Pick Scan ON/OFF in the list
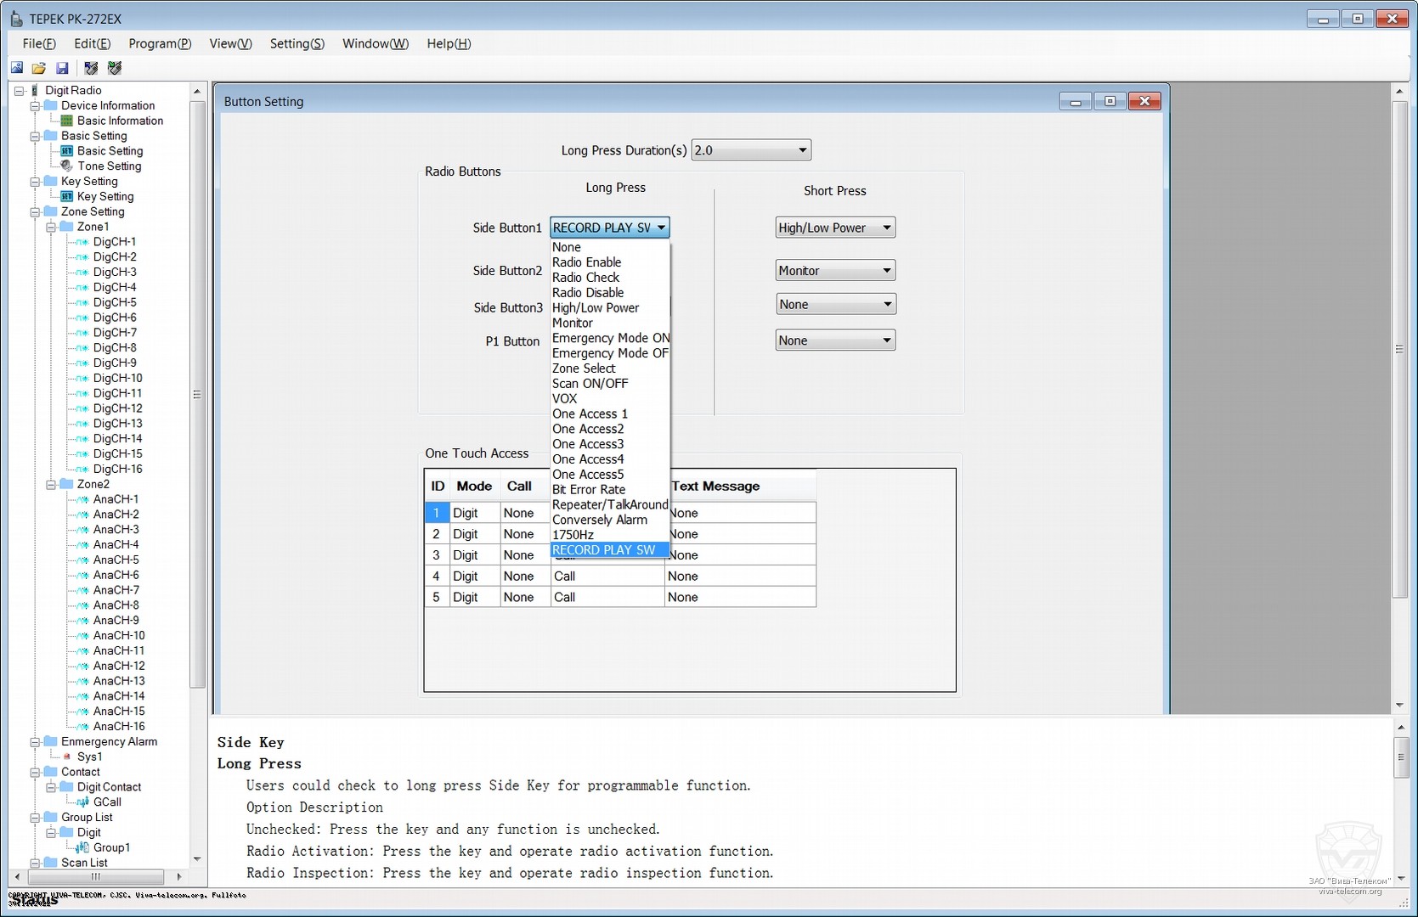This screenshot has width=1418, height=917. (x=590, y=384)
